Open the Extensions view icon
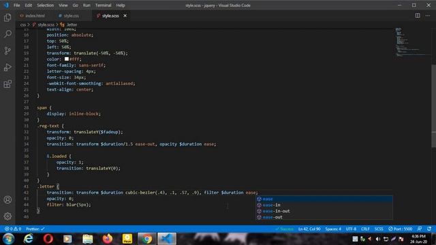 7,84
